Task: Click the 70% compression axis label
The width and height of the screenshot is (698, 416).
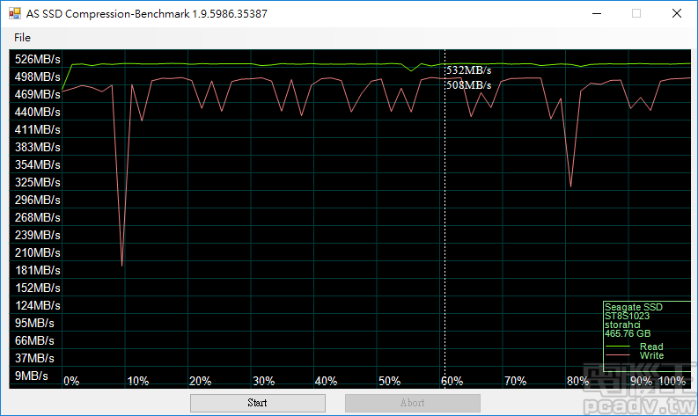Action: [516, 382]
